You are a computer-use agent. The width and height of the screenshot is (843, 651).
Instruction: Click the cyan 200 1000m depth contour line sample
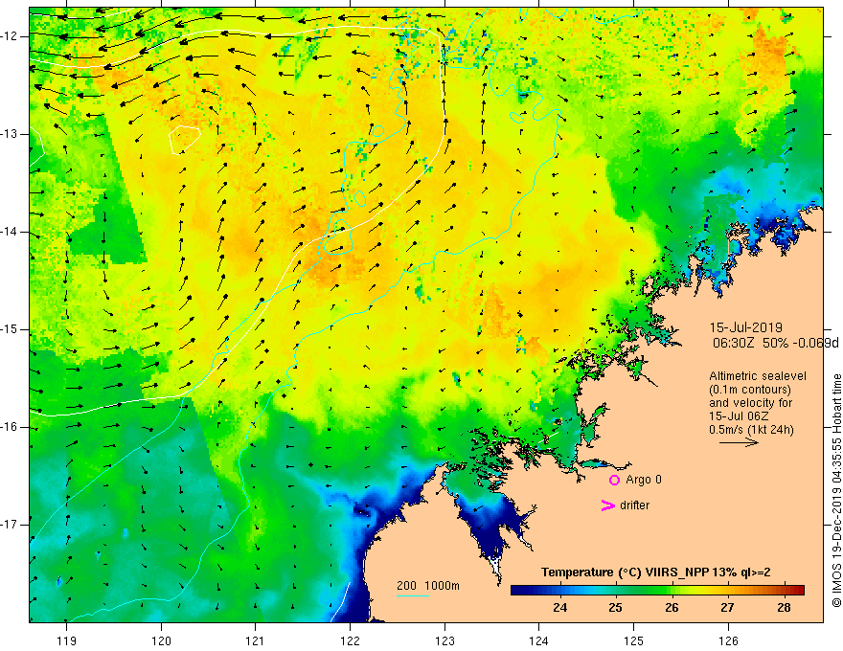(413, 595)
